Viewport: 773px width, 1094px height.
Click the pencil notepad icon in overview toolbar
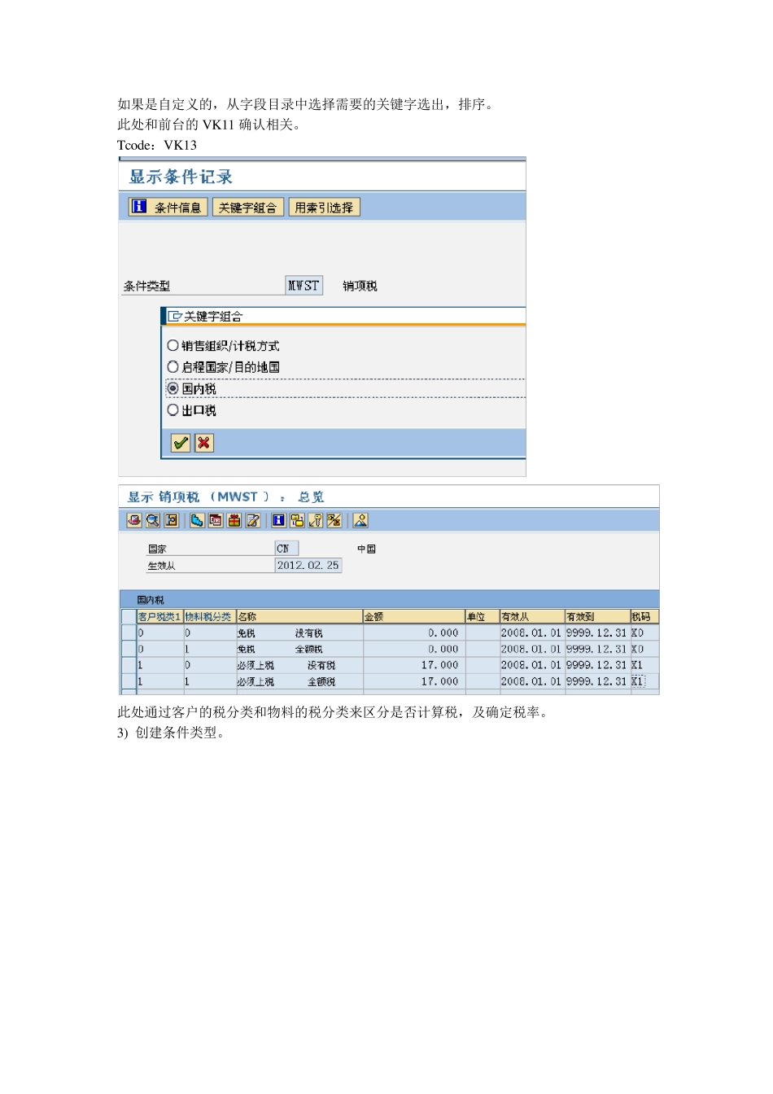253,520
